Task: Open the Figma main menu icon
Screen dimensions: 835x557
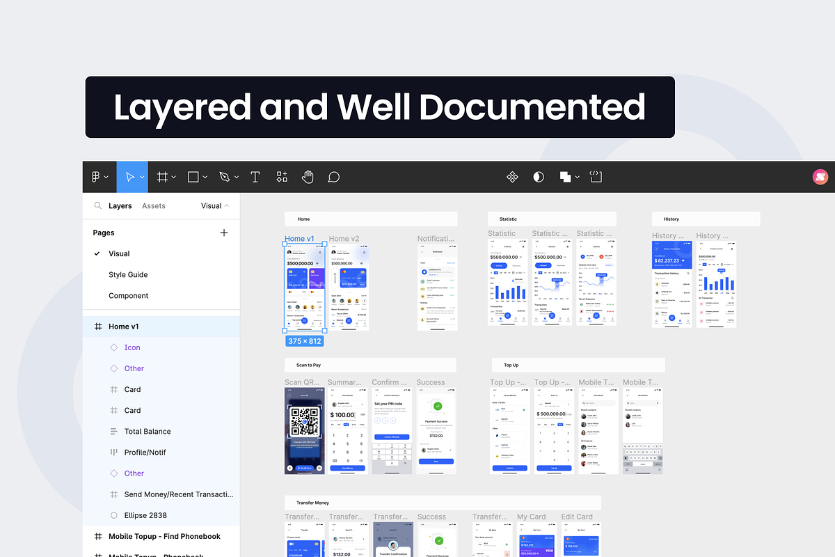Action: point(96,177)
